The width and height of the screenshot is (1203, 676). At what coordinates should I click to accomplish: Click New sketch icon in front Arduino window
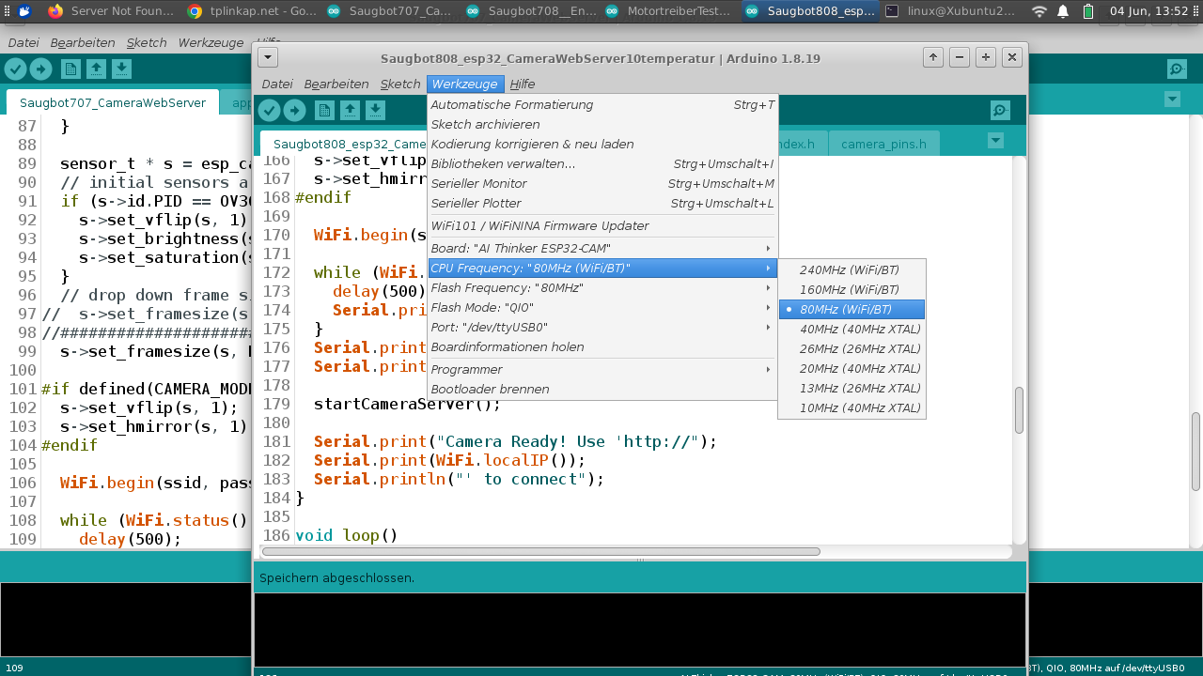pos(324,111)
